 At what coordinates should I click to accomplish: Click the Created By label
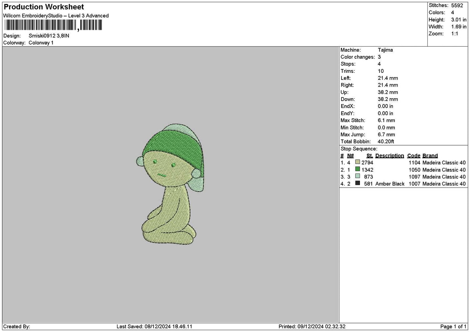(16, 327)
